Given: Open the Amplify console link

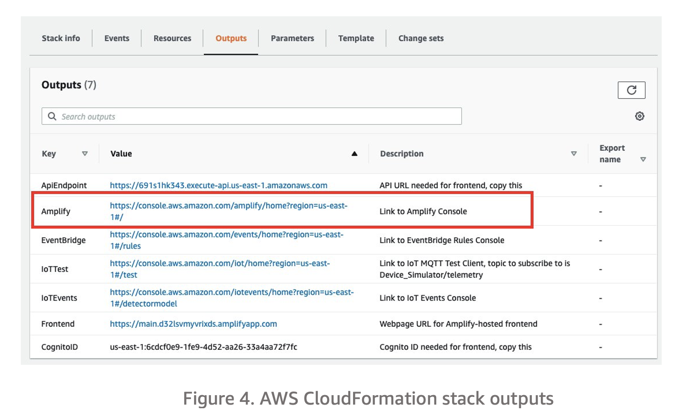Looking at the screenshot, I should [x=228, y=206].
